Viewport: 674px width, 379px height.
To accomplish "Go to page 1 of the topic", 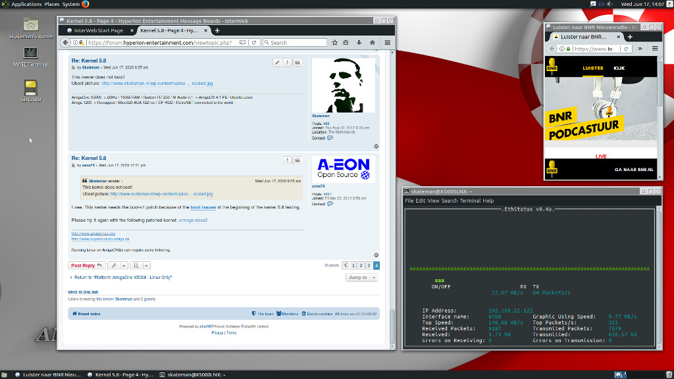I will 353,266.
